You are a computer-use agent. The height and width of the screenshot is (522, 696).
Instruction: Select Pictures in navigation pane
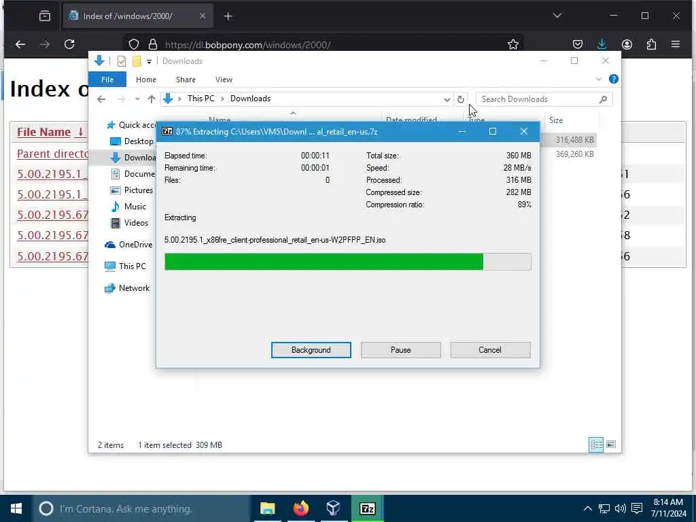tap(132, 190)
